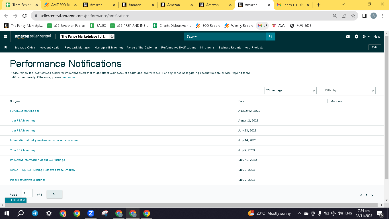Screen dimensions: 389x219
Task: Click the Chrome address bar
Action: [182, 16]
